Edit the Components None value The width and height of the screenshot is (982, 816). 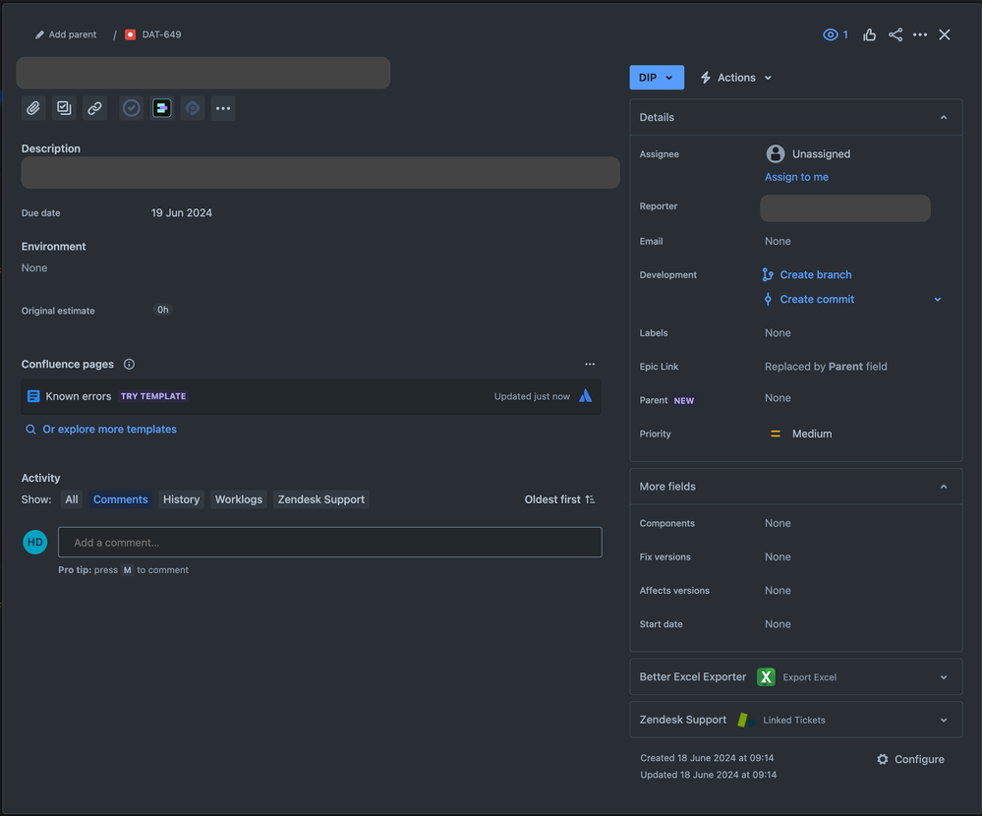[778, 524]
